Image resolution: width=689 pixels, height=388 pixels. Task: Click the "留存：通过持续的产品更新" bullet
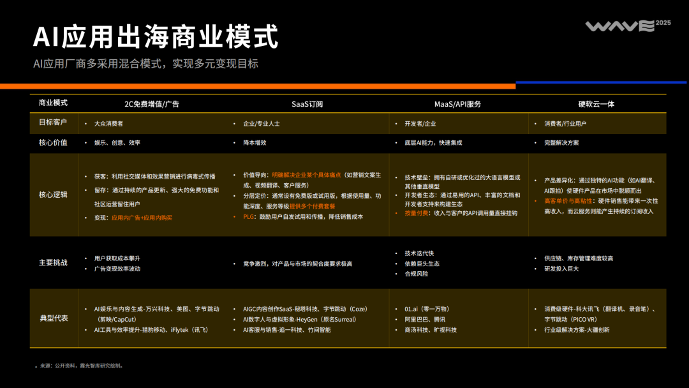pyautogui.click(x=156, y=197)
